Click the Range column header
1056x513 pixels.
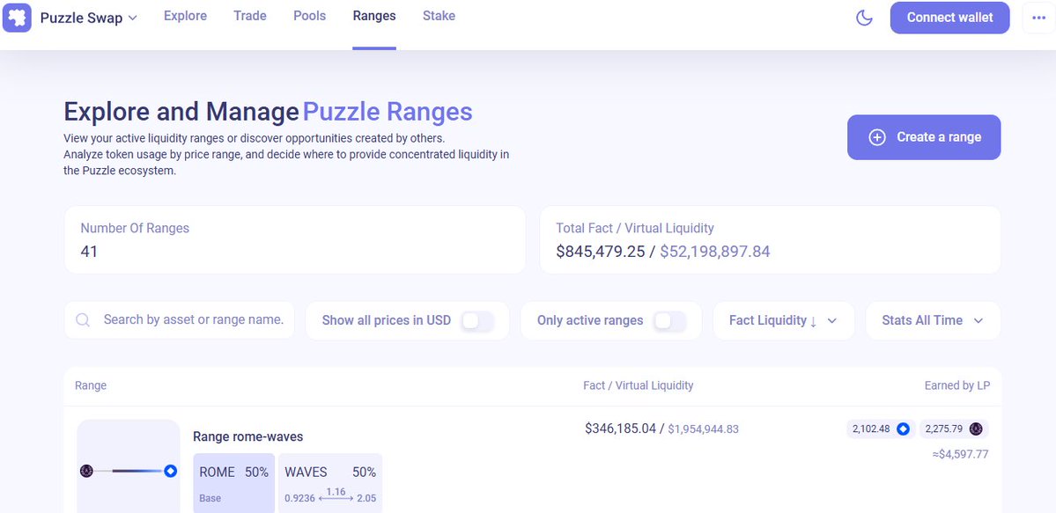pyautogui.click(x=90, y=385)
